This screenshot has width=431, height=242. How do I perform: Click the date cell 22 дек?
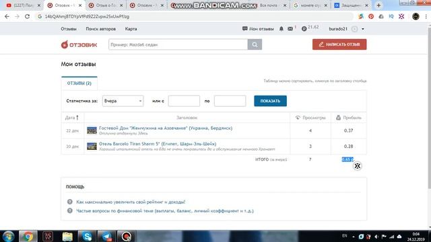[72, 130]
